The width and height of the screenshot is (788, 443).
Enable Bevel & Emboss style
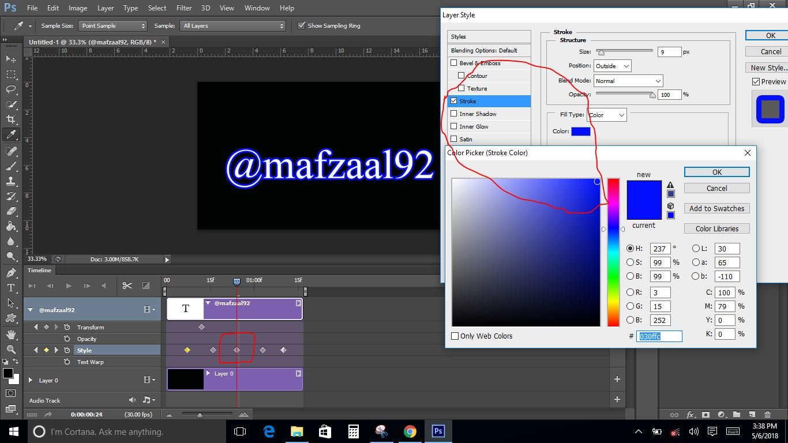[x=453, y=63]
